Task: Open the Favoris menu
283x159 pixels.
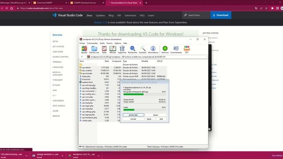Action: tap(109, 43)
